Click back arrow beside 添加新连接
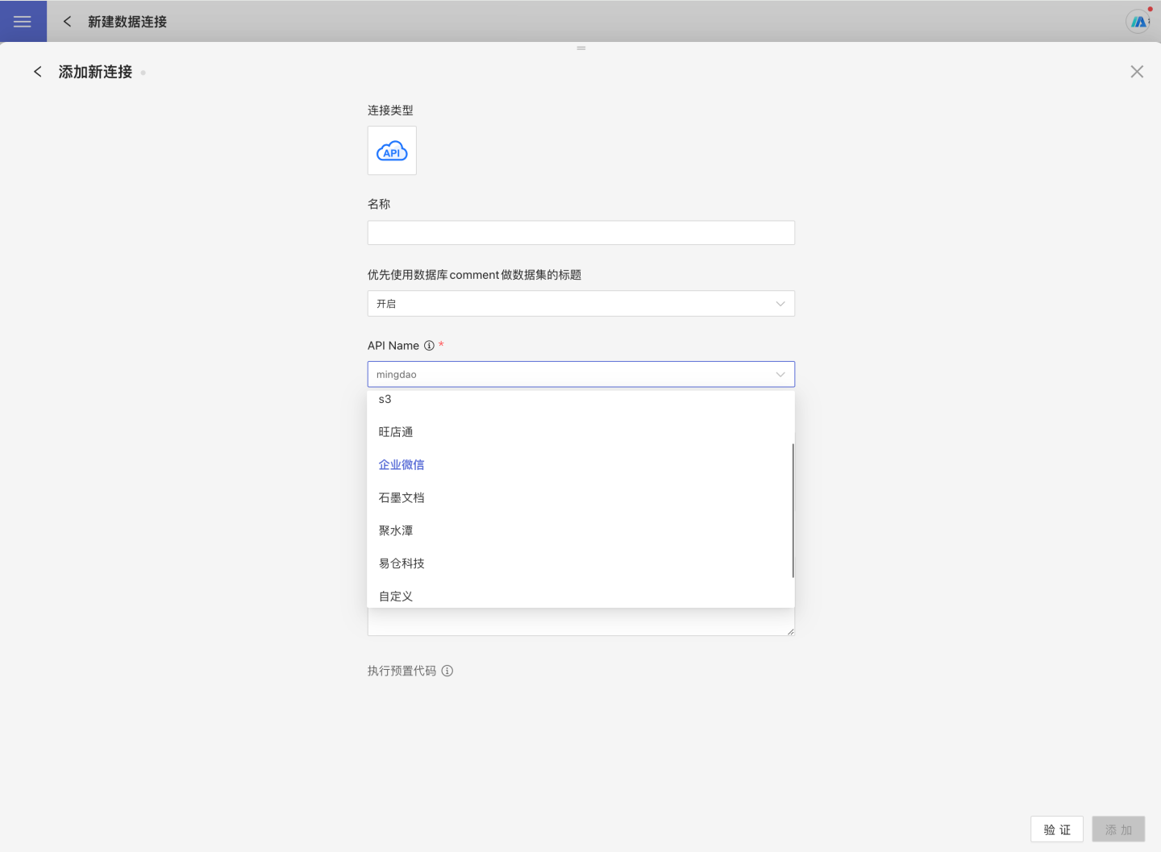 tap(37, 72)
